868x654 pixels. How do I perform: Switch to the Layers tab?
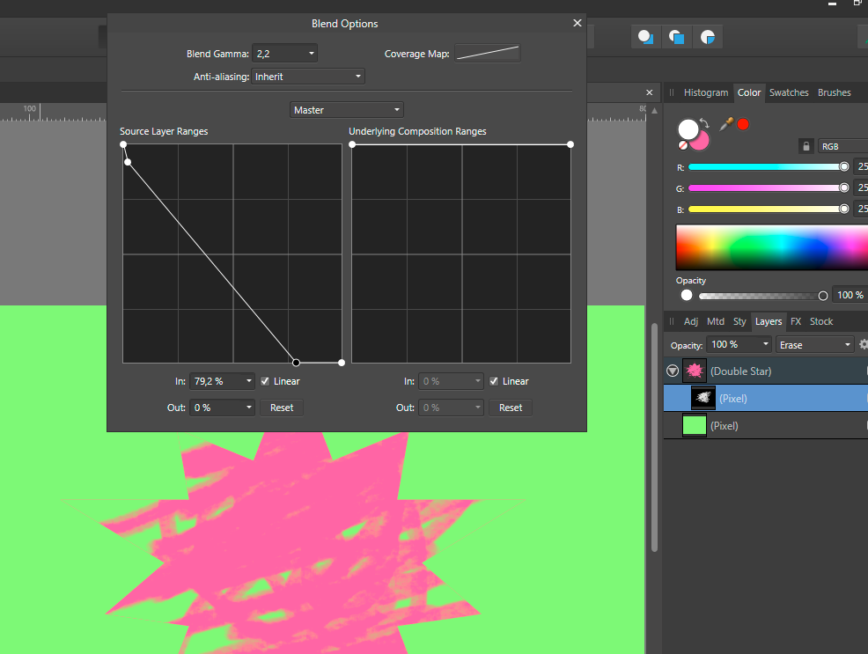pos(769,321)
